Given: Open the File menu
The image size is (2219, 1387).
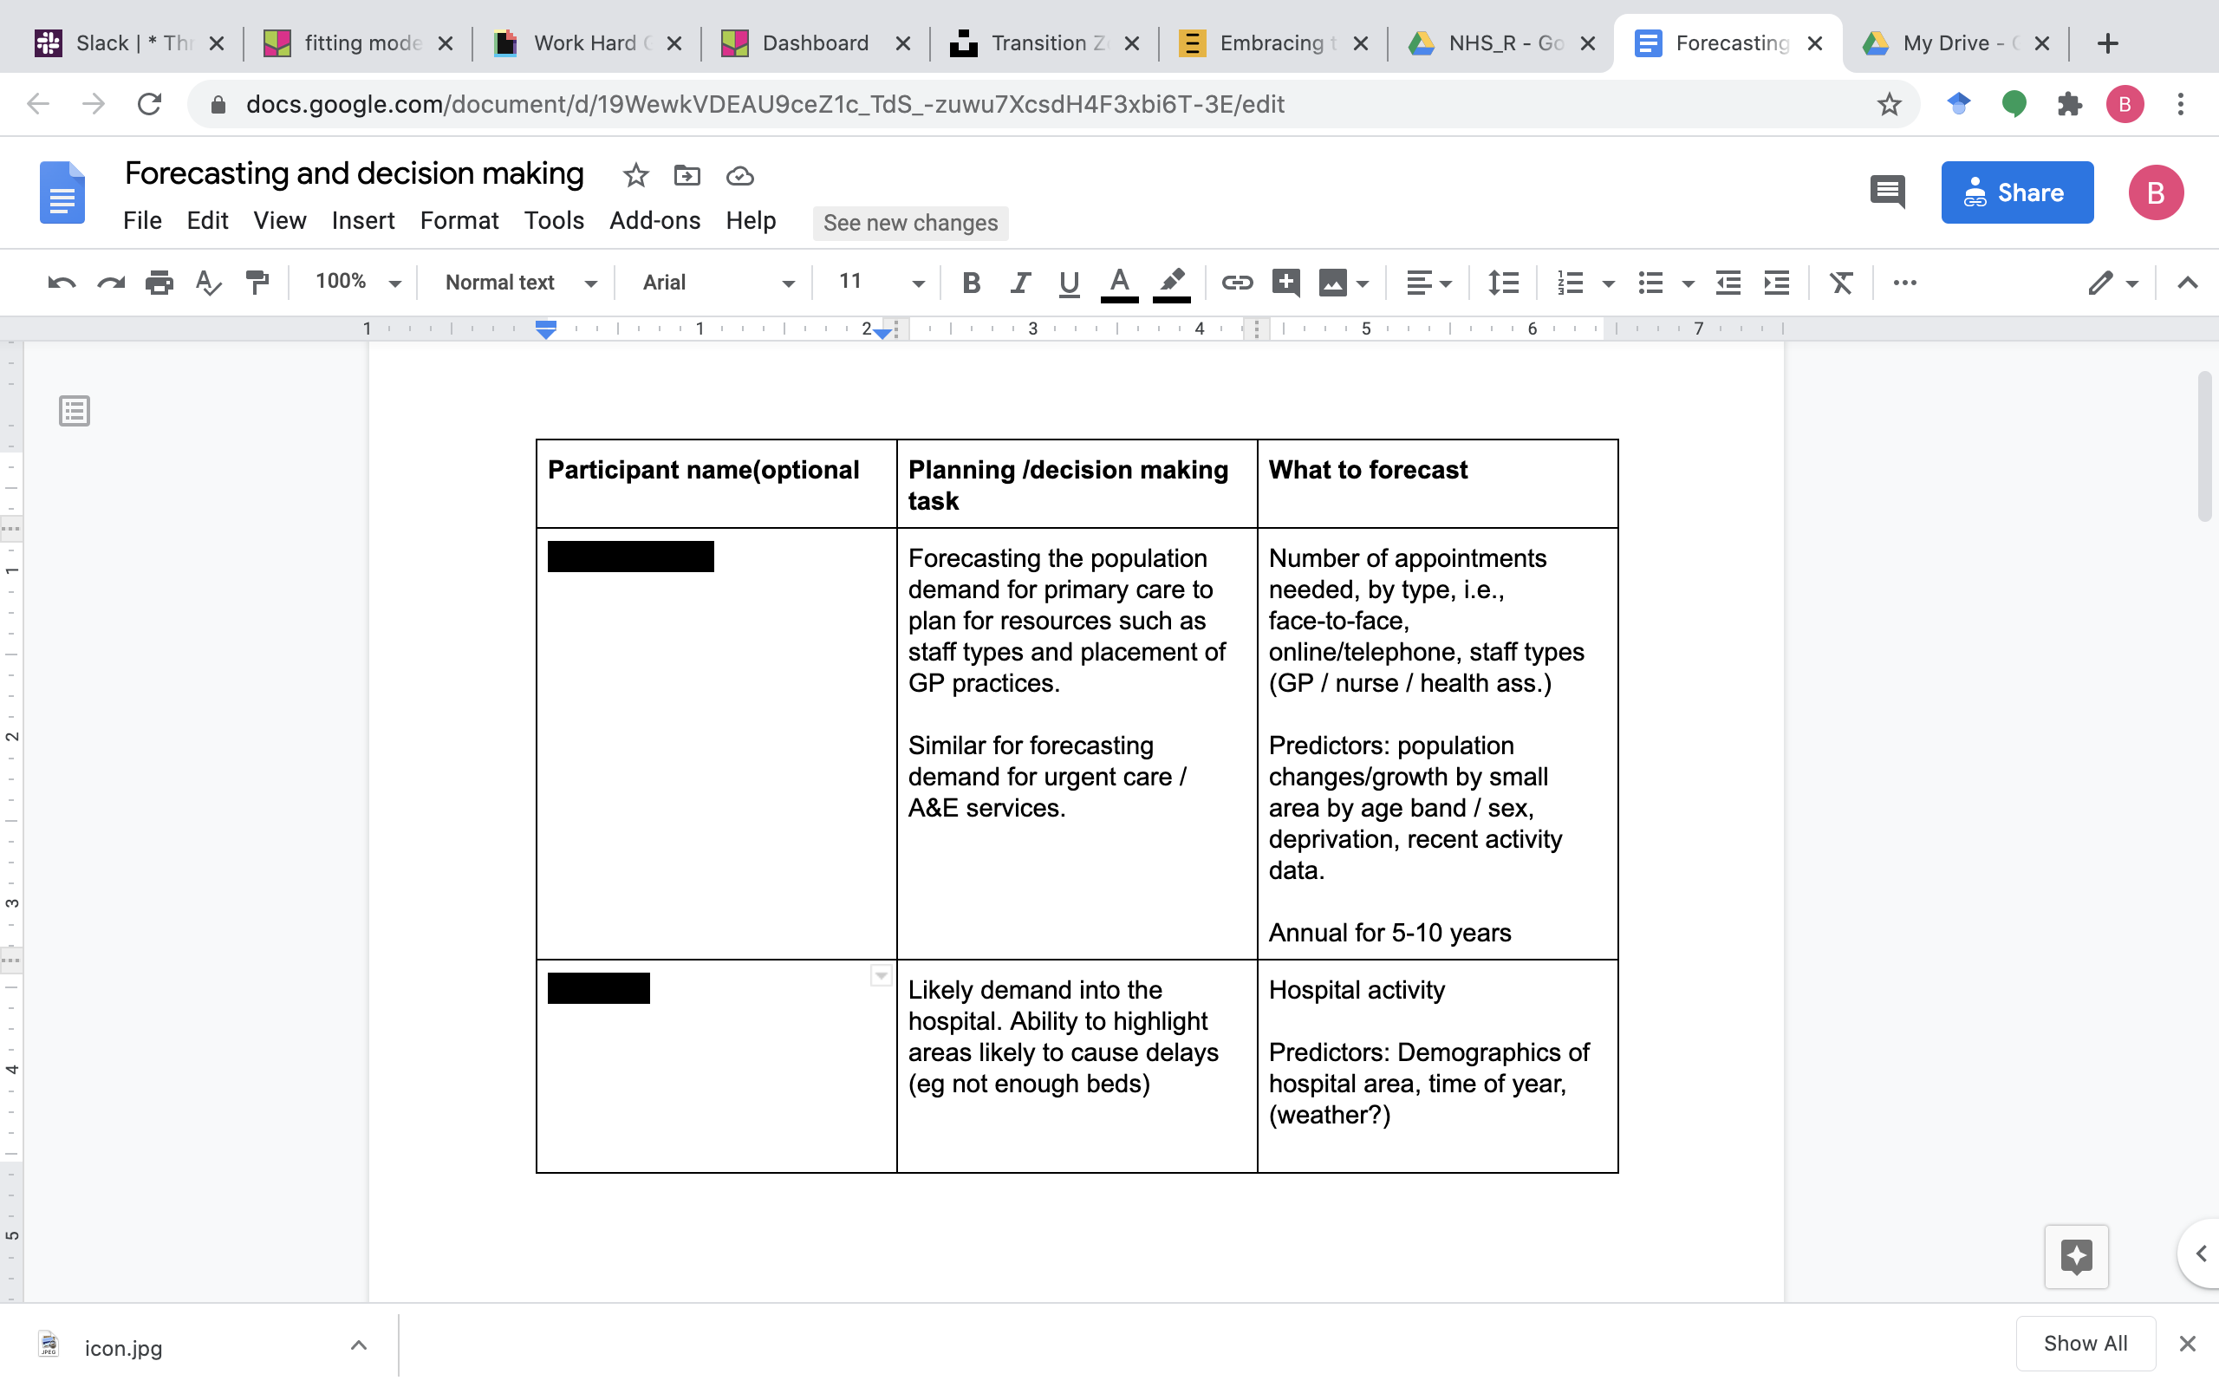Looking at the screenshot, I should coord(142,221).
